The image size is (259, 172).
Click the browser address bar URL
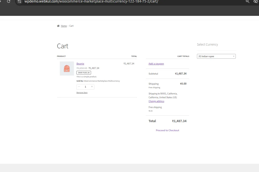coord(91,2)
